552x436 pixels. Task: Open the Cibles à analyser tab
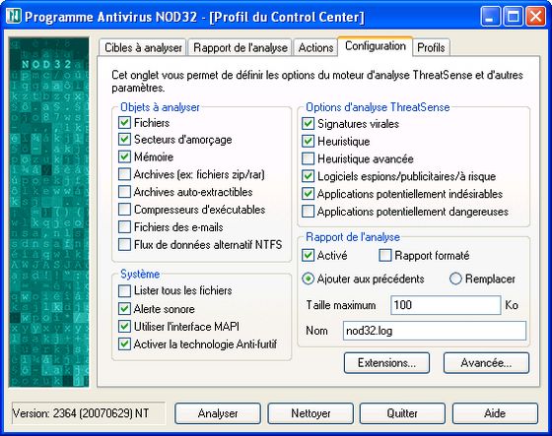tap(143, 47)
